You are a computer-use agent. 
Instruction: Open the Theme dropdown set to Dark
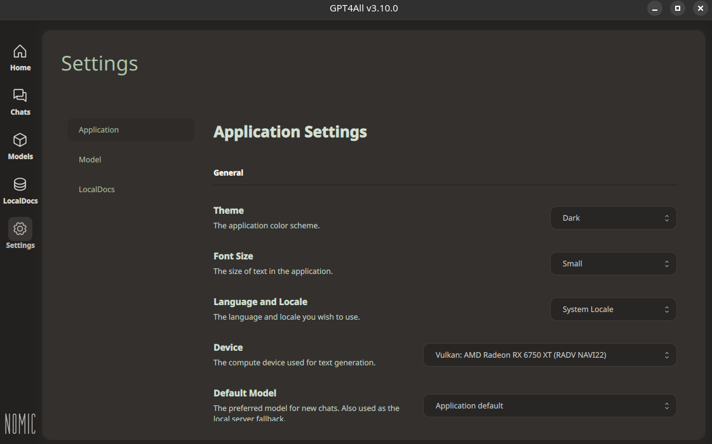614,218
